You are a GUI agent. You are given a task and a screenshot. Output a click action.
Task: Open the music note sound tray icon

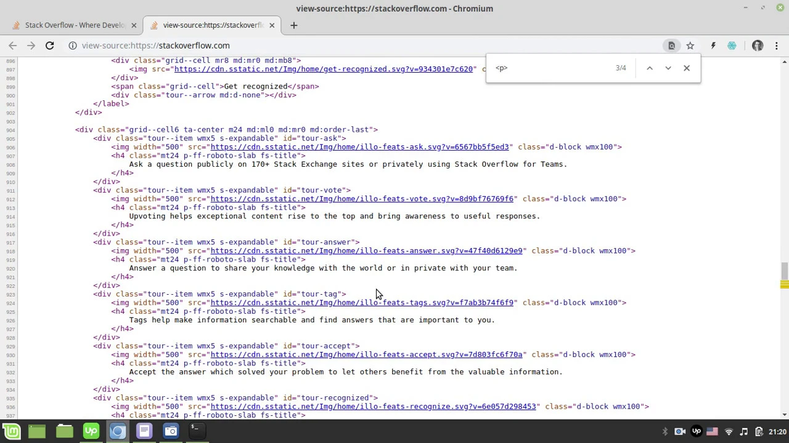pyautogui.click(x=744, y=432)
